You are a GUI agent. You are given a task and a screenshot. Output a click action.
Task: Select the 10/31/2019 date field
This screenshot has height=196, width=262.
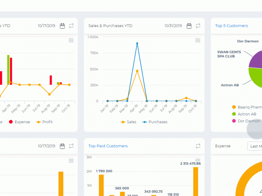click(x=173, y=26)
